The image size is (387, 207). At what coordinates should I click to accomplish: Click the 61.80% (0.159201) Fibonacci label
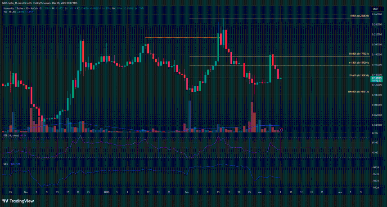pyautogui.click(x=359, y=63)
